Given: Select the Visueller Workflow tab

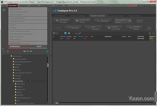Looking at the screenshot, I should (x=98, y=16).
